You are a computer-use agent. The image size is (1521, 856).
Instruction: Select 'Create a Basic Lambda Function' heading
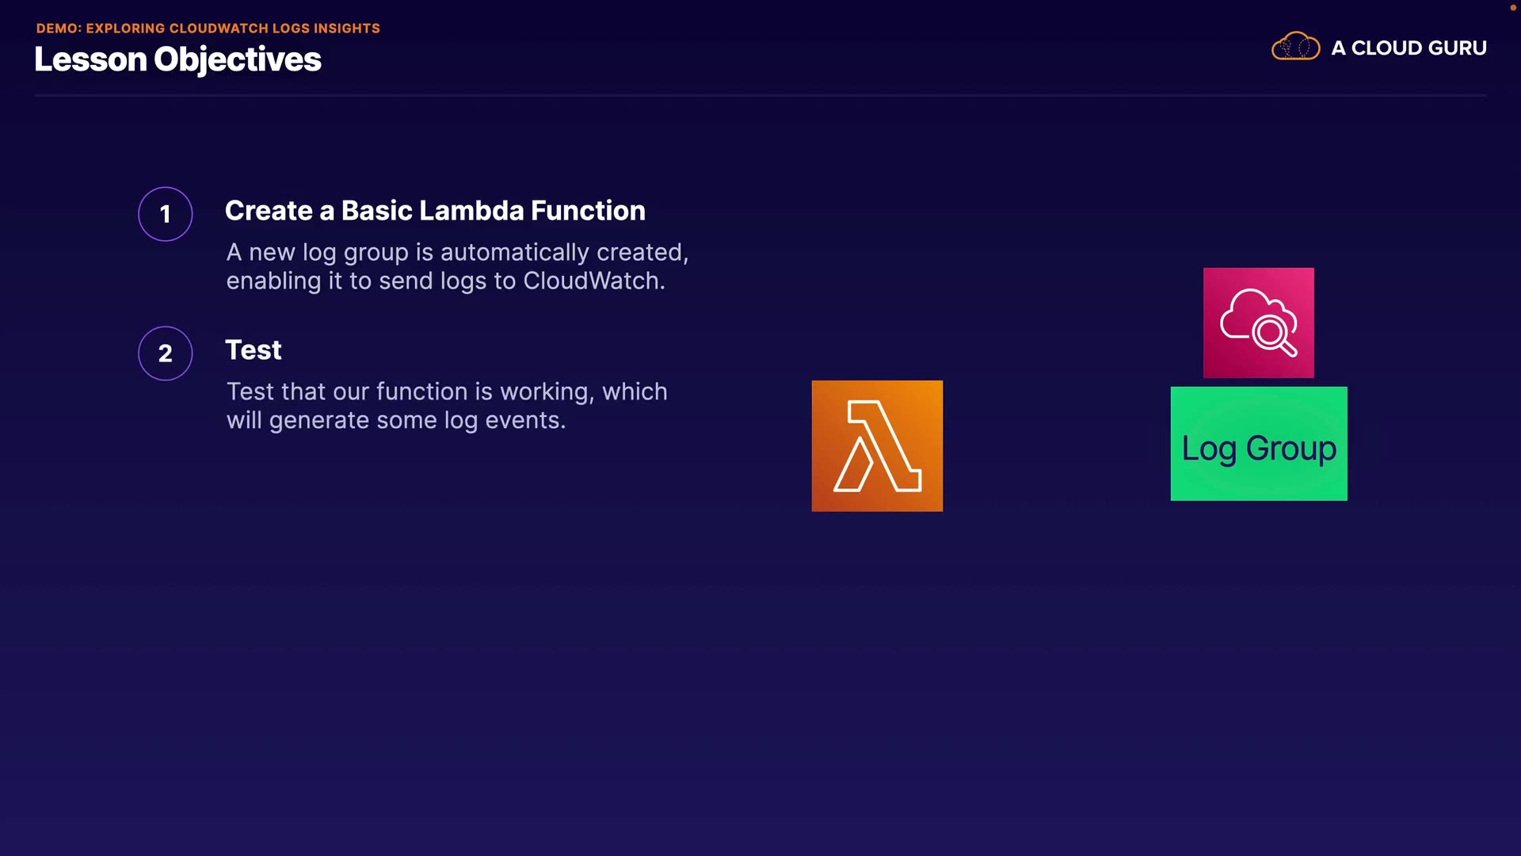pyautogui.click(x=435, y=211)
